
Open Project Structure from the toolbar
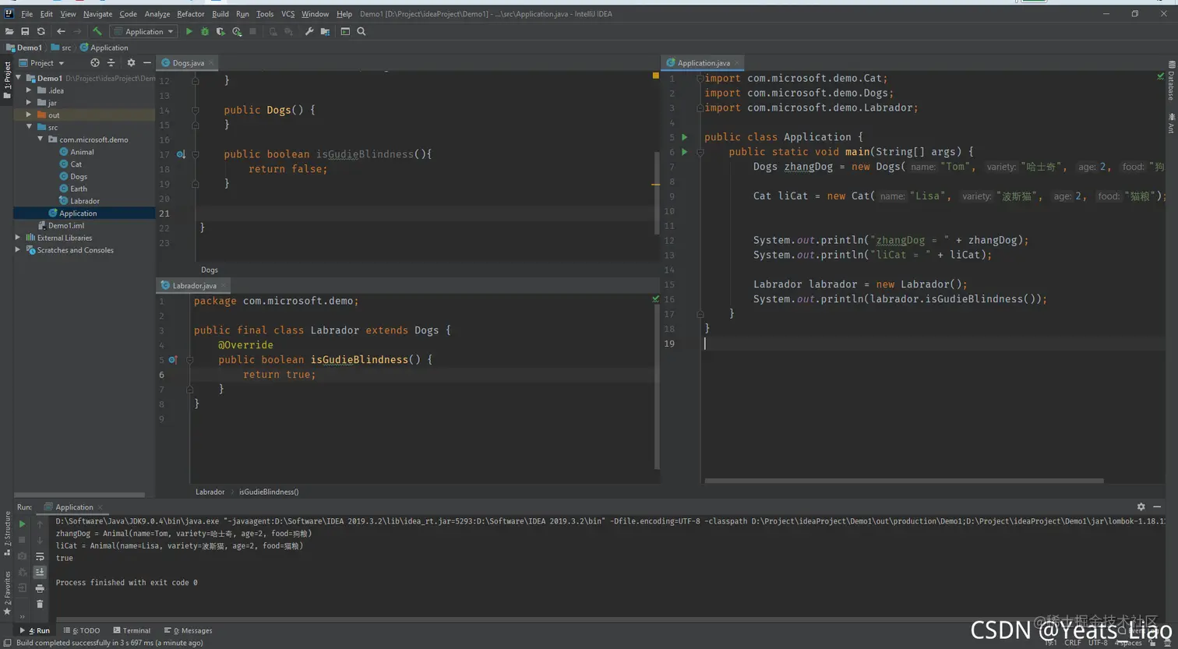coord(325,32)
